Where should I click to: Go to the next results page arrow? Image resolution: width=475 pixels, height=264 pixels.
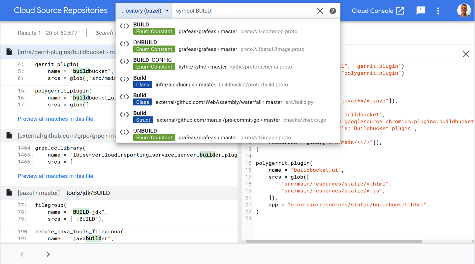coord(47,254)
